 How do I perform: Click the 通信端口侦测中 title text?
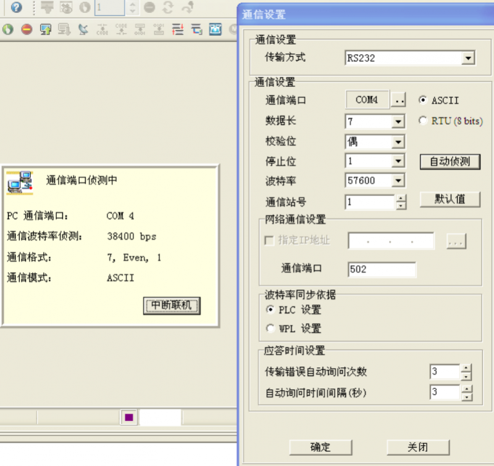point(82,180)
